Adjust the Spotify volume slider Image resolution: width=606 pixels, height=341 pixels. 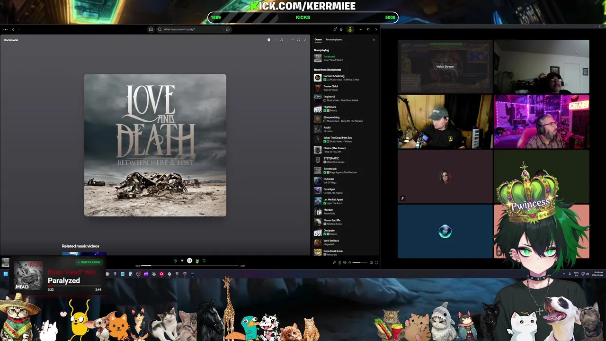(x=360, y=262)
